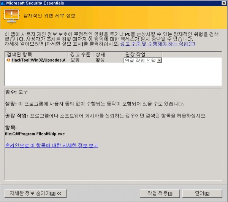Image resolution: width=228 pixels, height=202 pixels.
Task: Click the Microsoft Security Essentials title bar icon
Action: point(3,3)
